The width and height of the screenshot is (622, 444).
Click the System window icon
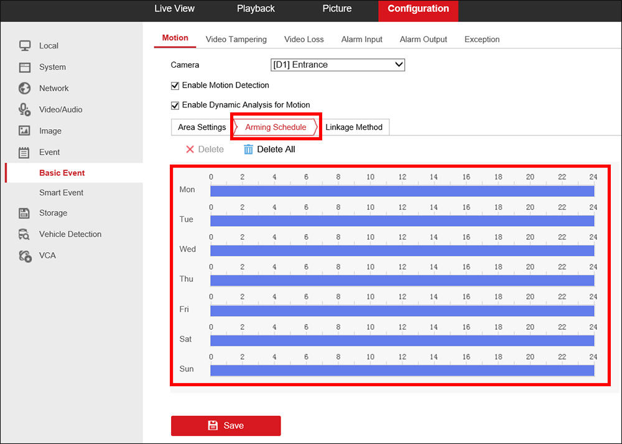25,67
